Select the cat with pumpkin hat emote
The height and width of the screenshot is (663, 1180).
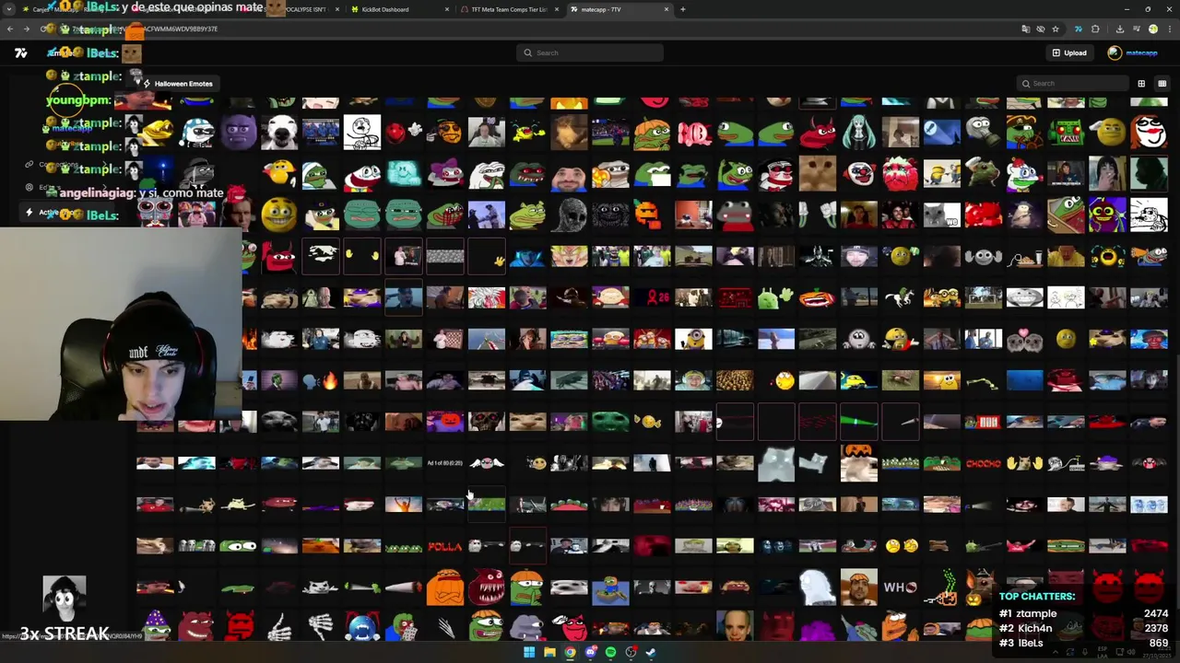click(858, 462)
